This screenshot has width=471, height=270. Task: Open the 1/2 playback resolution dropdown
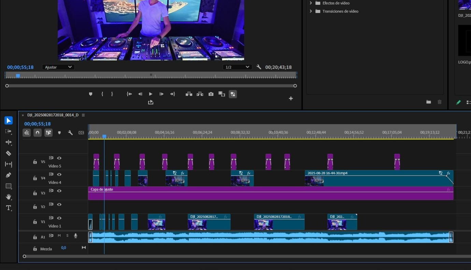237,67
